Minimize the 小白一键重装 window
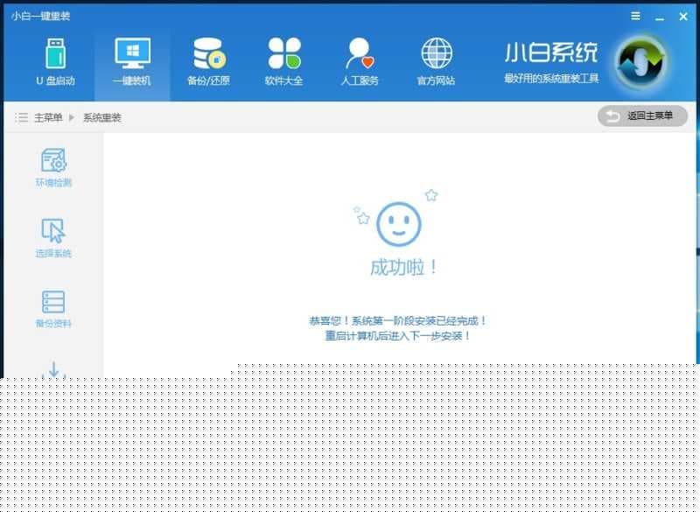The height and width of the screenshot is (512, 700). point(660,18)
